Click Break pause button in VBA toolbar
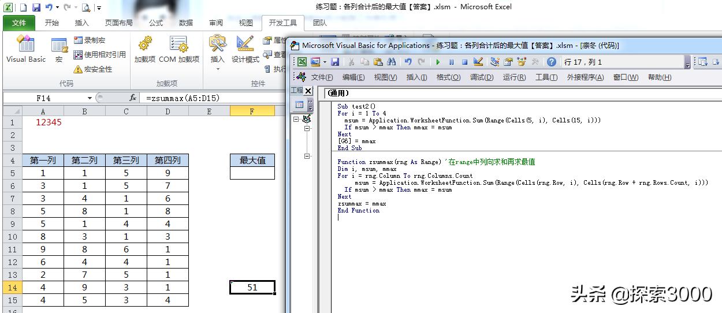Viewport: 722px width, 313px height. [451, 62]
